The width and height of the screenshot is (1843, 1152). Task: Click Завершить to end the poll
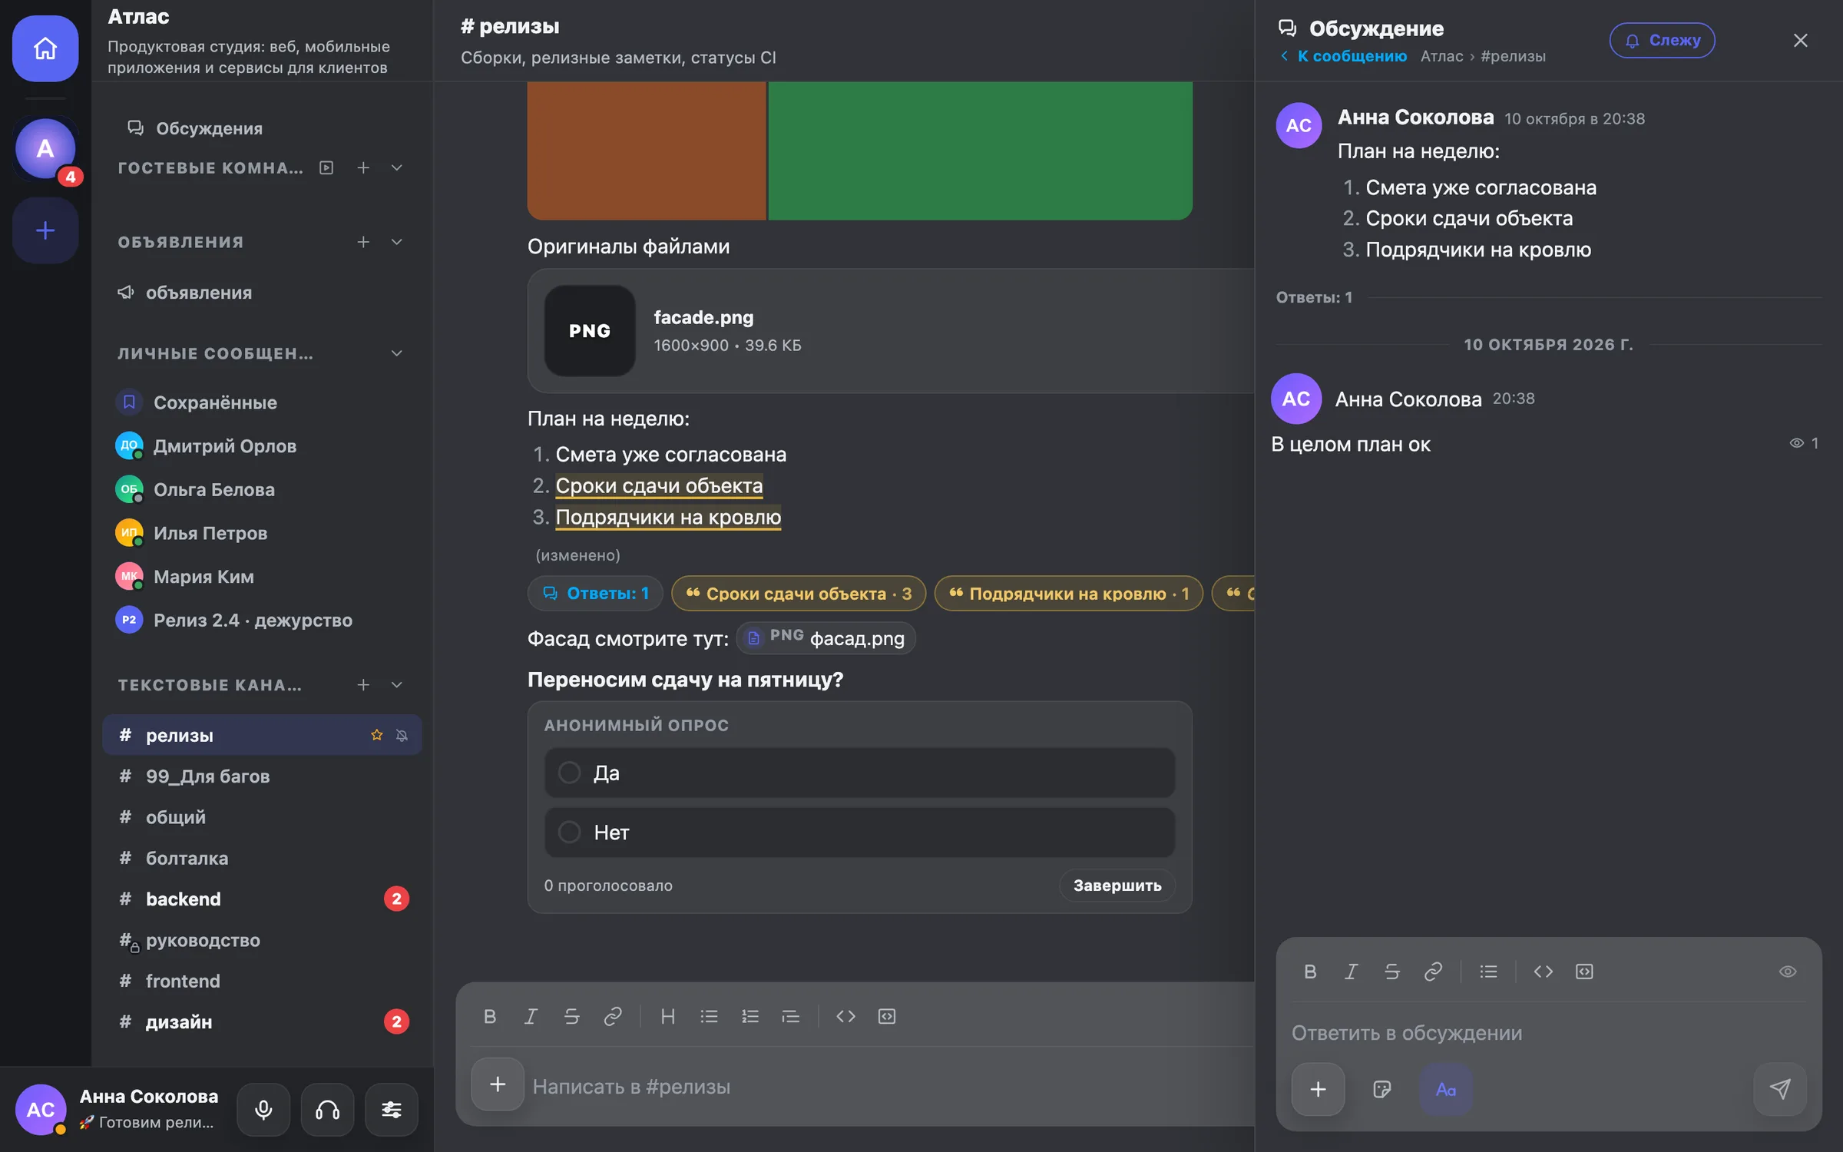tap(1117, 885)
